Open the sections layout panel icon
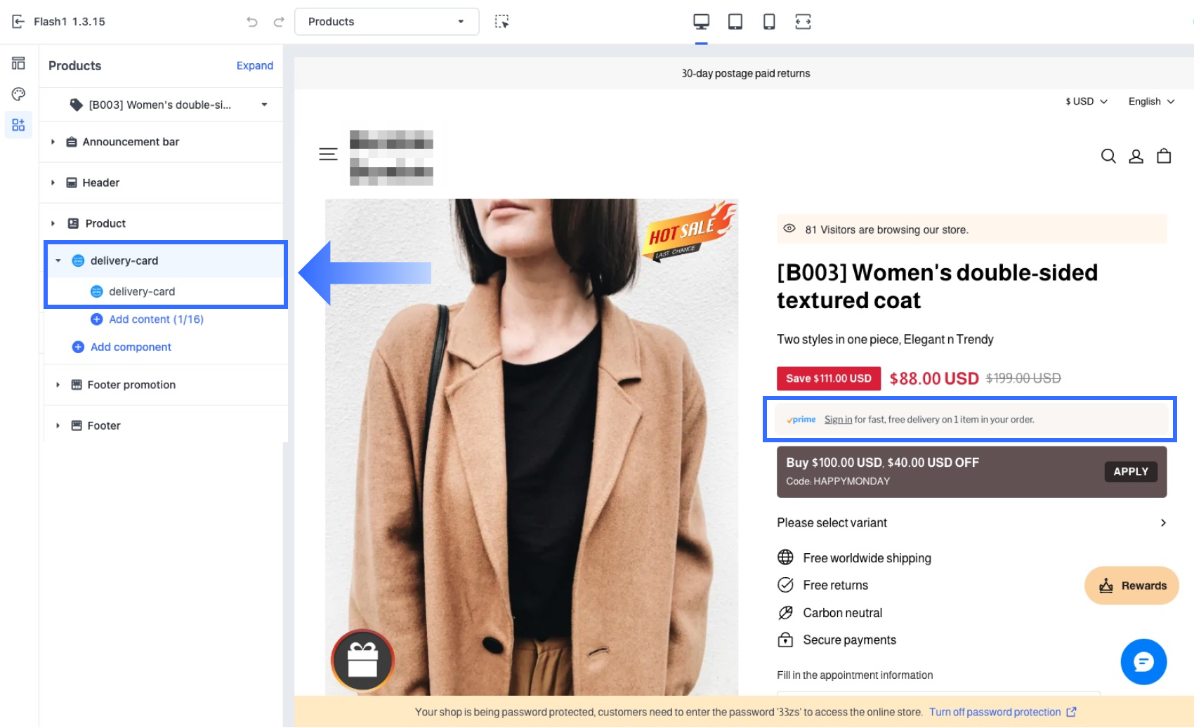1194x728 pixels. point(18,63)
